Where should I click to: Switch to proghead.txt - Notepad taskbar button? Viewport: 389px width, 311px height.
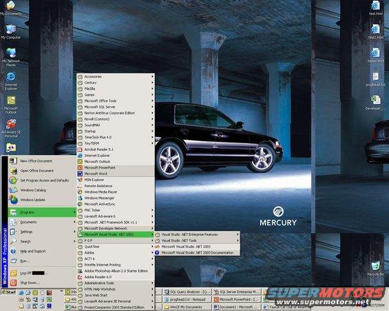(x=187, y=299)
